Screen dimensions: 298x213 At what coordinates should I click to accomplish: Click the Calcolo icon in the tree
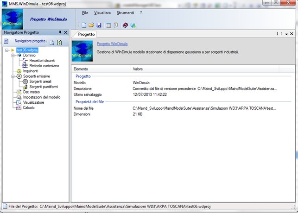tap(19, 107)
